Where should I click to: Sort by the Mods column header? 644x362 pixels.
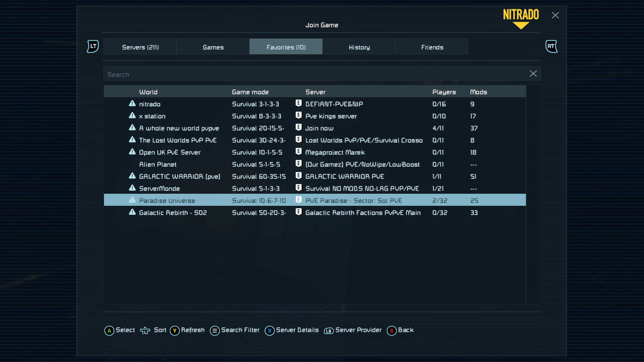pos(479,92)
